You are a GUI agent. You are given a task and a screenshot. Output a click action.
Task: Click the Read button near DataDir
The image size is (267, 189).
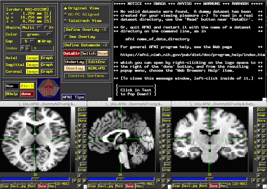coord(103,53)
